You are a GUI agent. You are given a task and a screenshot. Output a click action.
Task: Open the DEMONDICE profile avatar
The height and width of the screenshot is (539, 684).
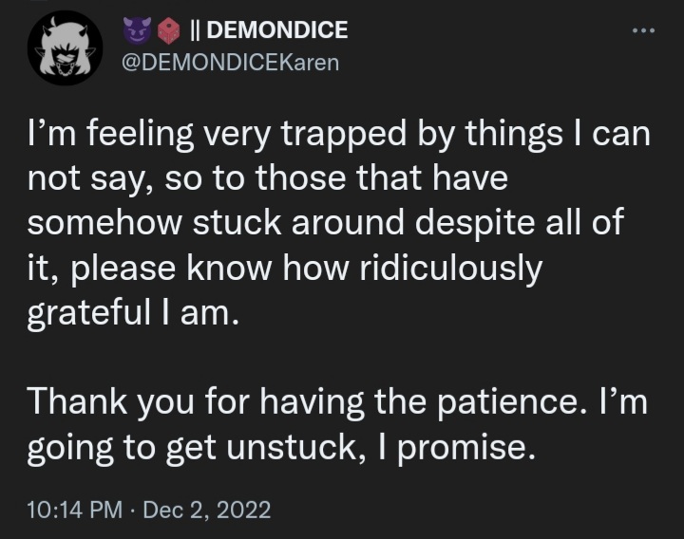pyautogui.click(x=65, y=48)
